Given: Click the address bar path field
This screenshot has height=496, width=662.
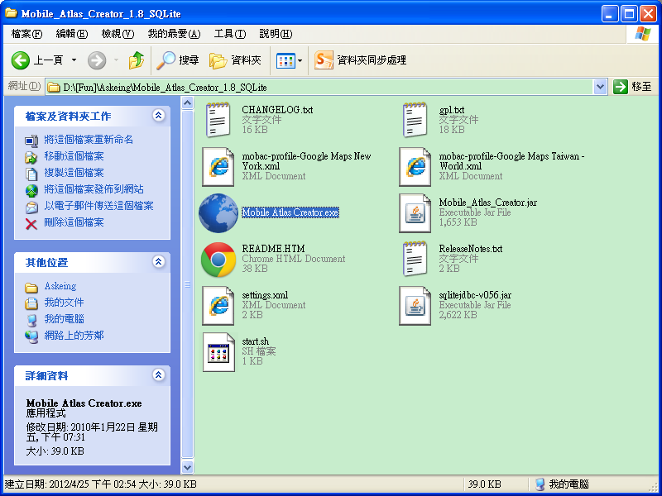Looking at the screenshot, I should pos(319,88).
